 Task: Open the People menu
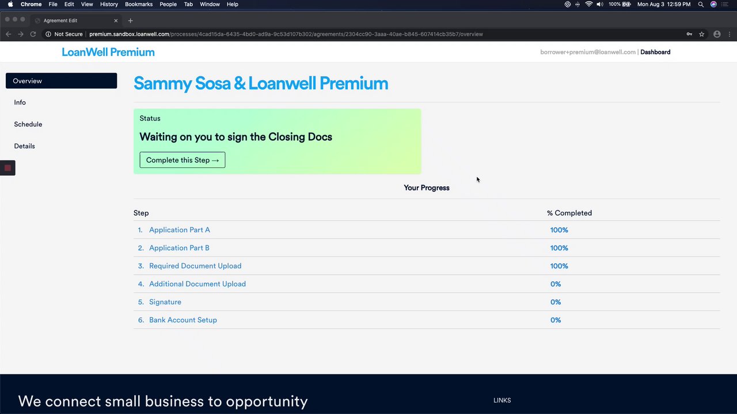tap(168, 4)
